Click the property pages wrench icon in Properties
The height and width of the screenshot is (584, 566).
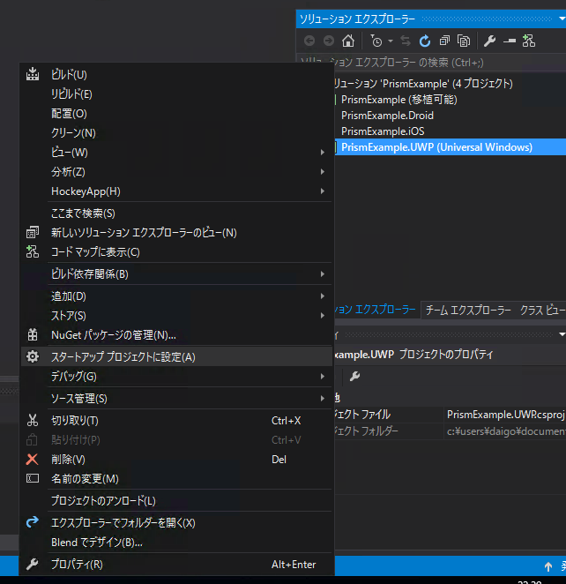coord(354,376)
